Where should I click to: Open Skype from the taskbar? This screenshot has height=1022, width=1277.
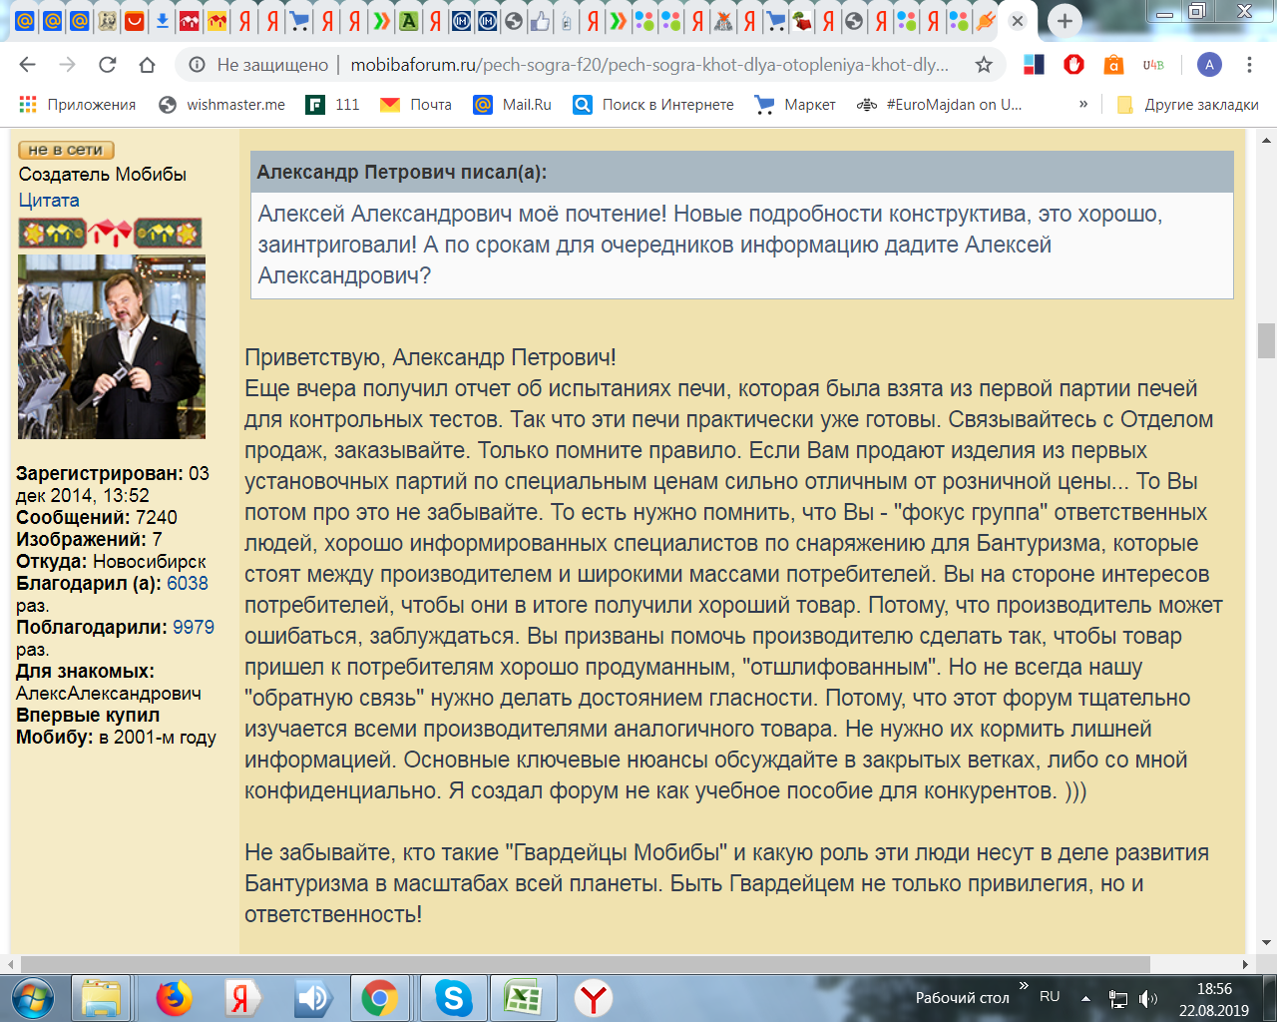coord(453,997)
